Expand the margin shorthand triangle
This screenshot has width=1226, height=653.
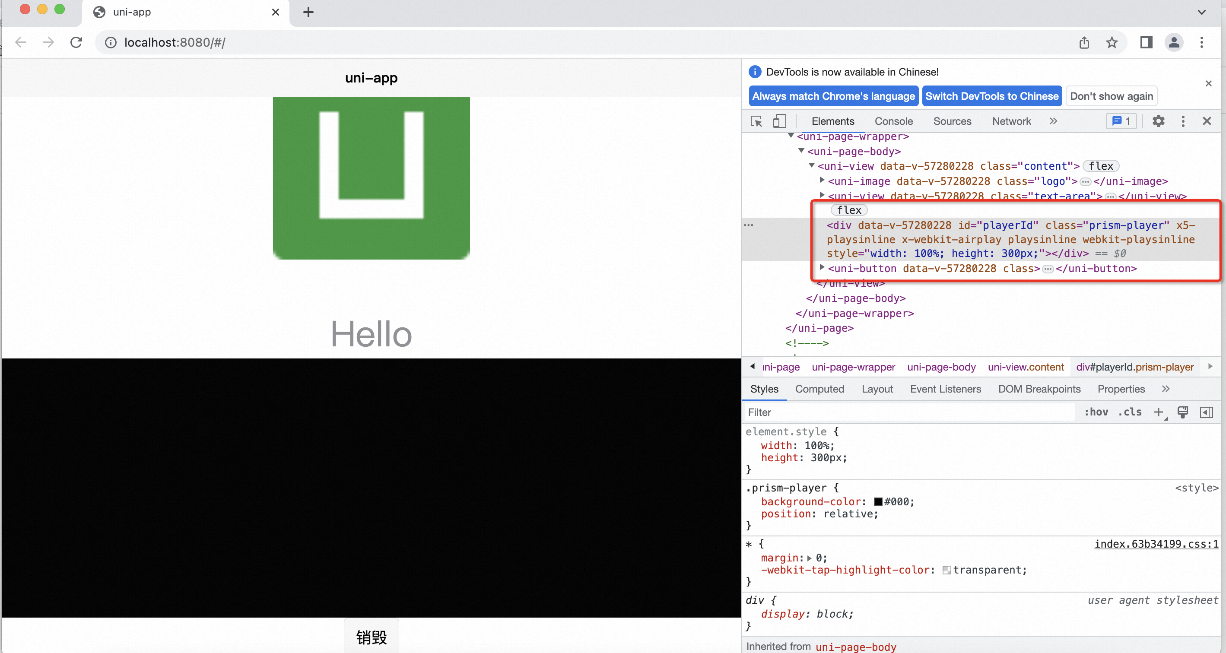(809, 558)
